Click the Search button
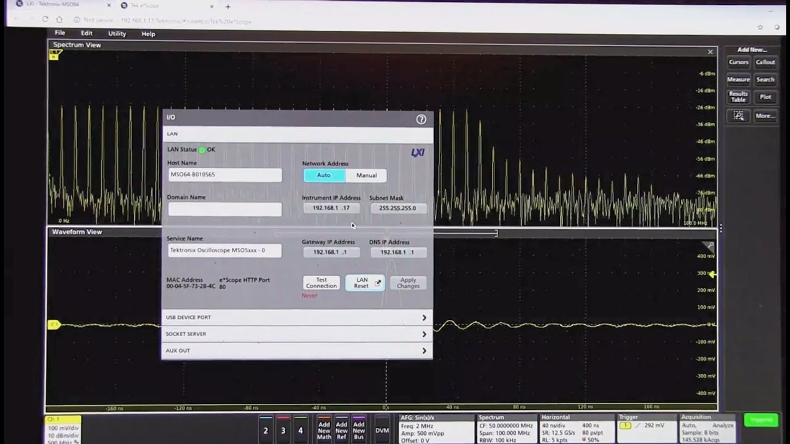The image size is (790, 444). [765, 80]
